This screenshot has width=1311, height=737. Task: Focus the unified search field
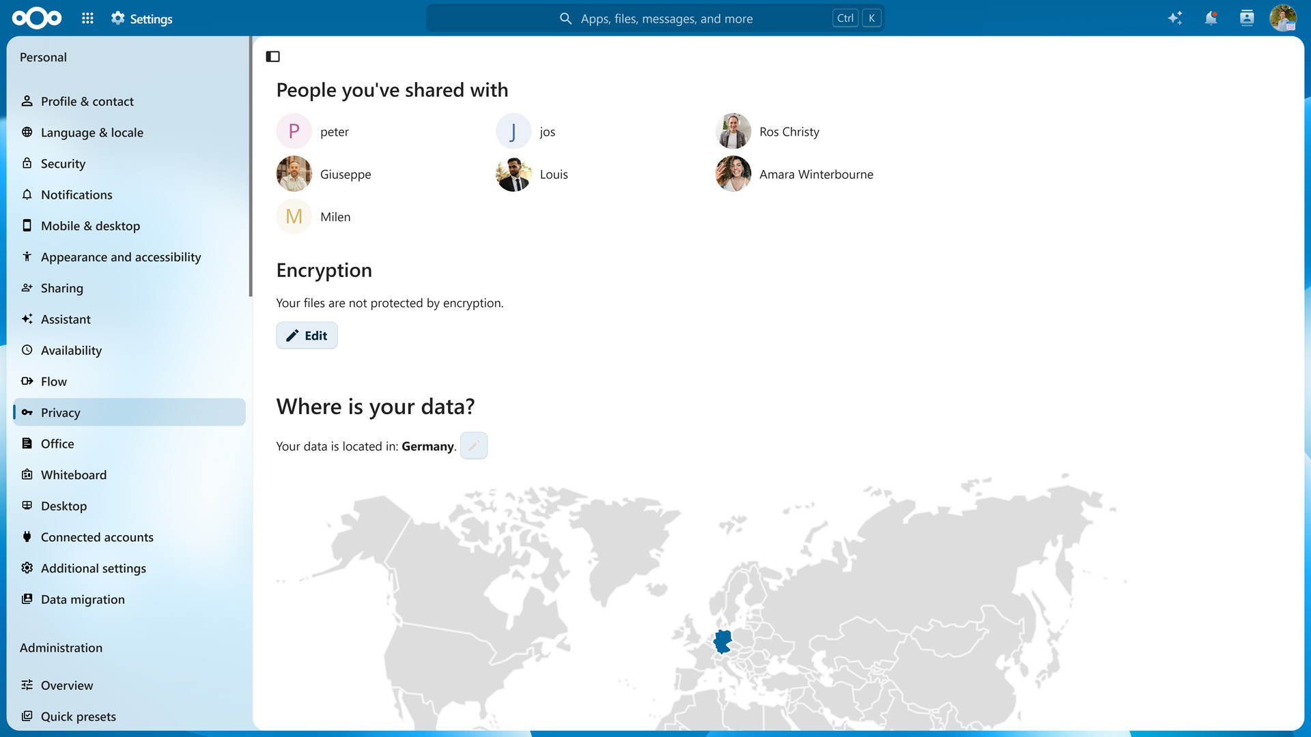pyautogui.click(x=655, y=18)
